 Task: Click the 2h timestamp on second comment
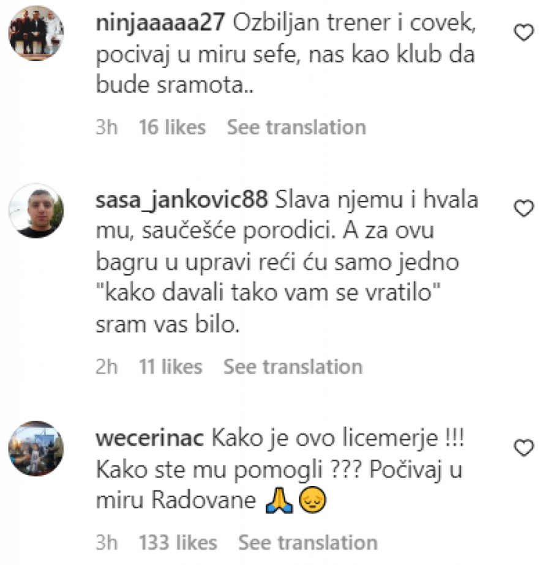pyautogui.click(x=107, y=367)
